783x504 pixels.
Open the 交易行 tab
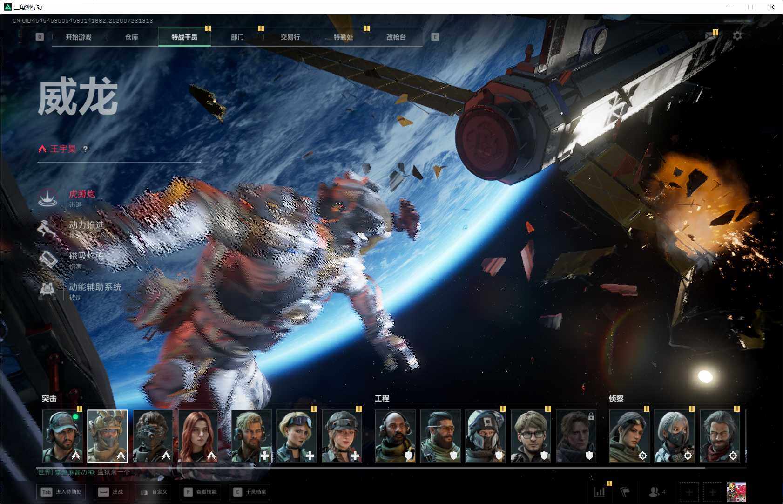pos(290,37)
